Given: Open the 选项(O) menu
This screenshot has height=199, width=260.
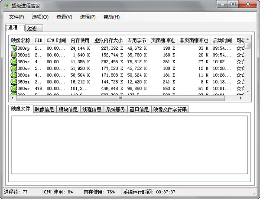Looking at the screenshot, I should pyautogui.click(x=40, y=17).
